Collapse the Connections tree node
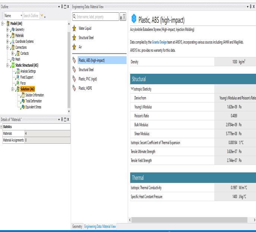256x232 pixels. (x=7, y=47)
